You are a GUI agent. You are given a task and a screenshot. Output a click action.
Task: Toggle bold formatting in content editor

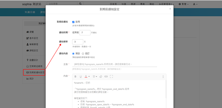75,77
